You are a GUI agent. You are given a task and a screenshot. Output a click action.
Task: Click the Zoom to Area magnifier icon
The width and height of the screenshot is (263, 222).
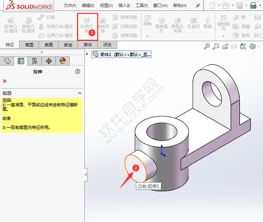216,46
